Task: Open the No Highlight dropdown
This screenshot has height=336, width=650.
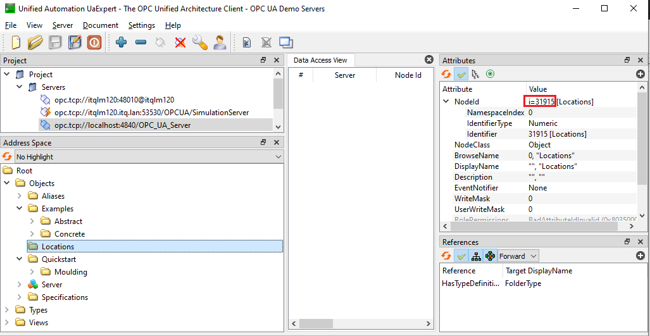Action: pos(149,156)
